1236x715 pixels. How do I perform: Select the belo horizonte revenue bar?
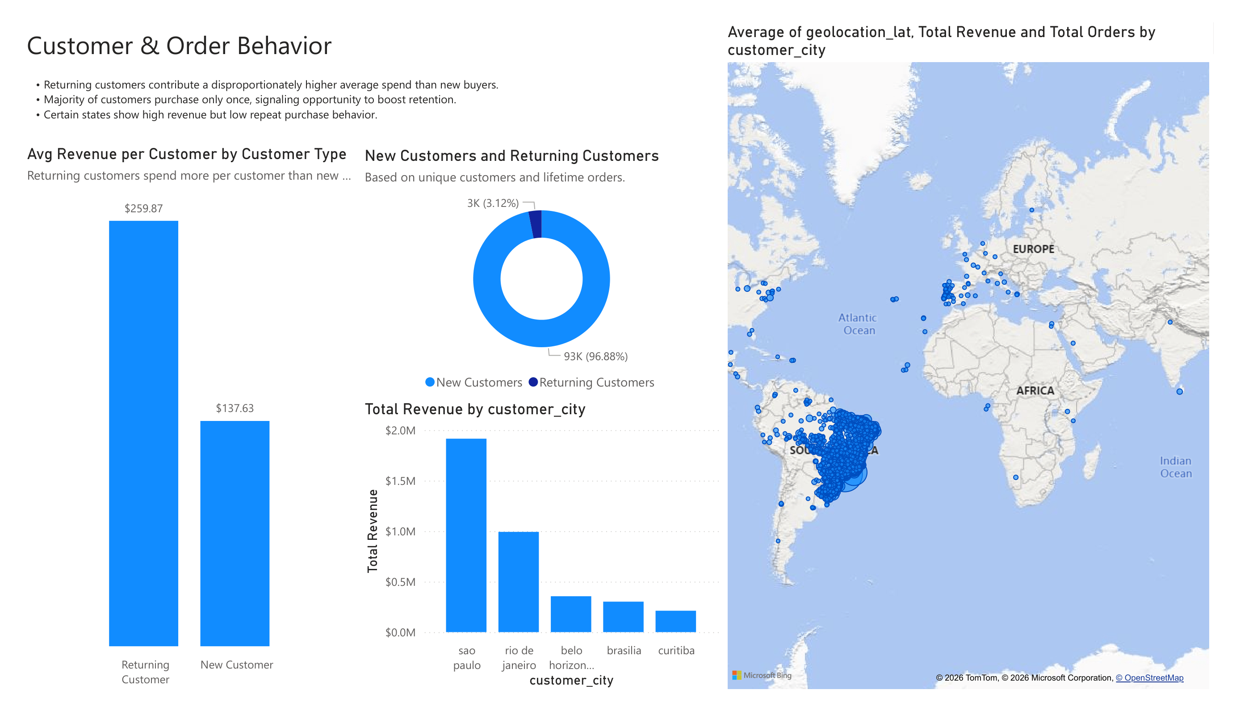(x=571, y=614)
